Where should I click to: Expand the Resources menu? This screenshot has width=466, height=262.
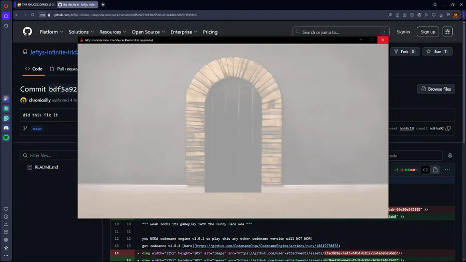(x=113, y=32)
